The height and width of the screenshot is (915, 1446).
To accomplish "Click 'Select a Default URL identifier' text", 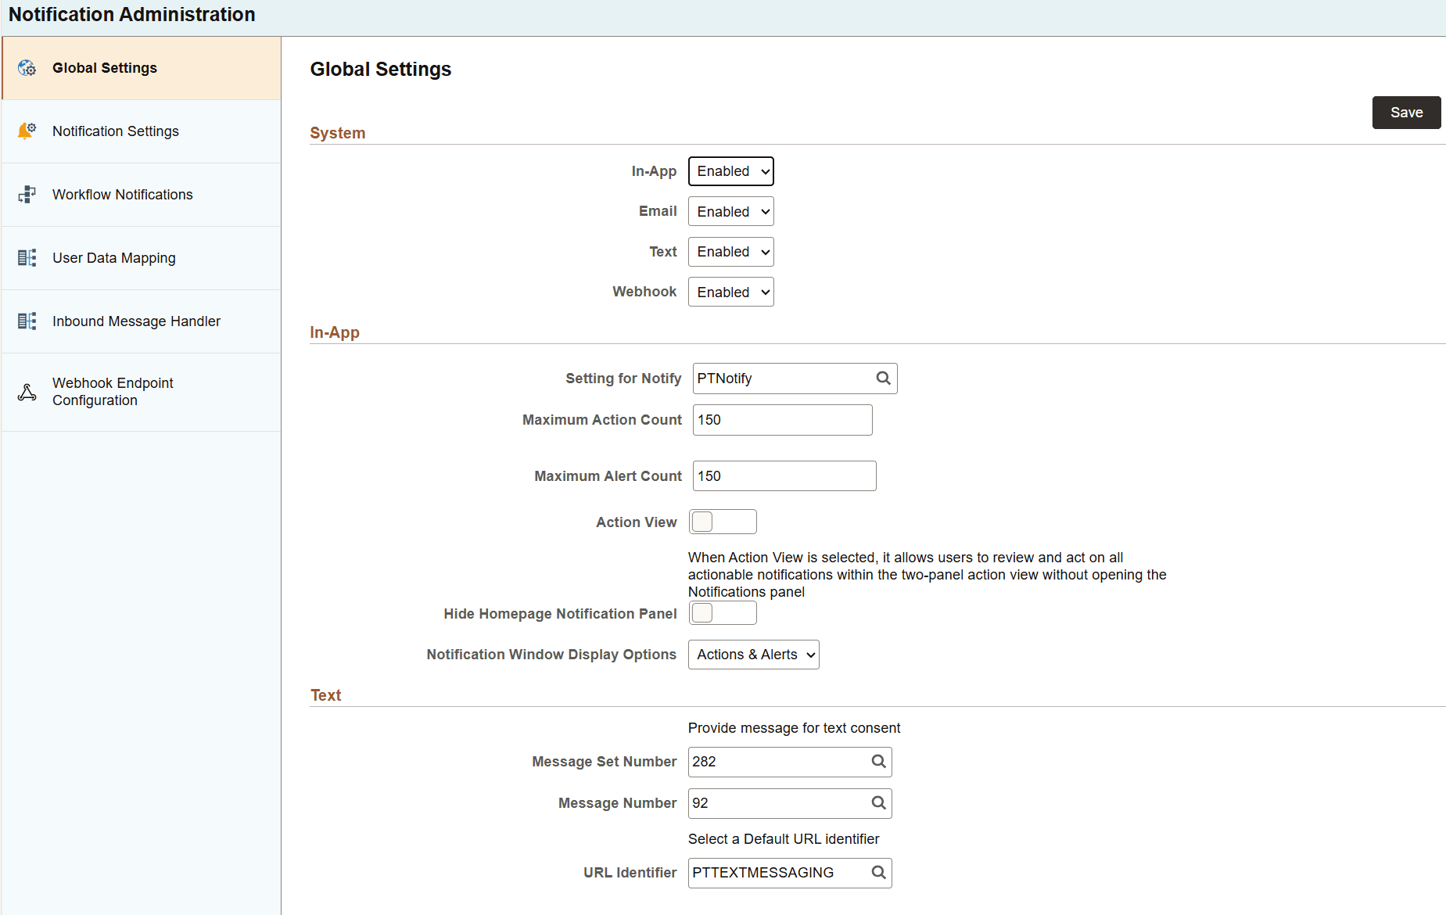I will point(784,839).
